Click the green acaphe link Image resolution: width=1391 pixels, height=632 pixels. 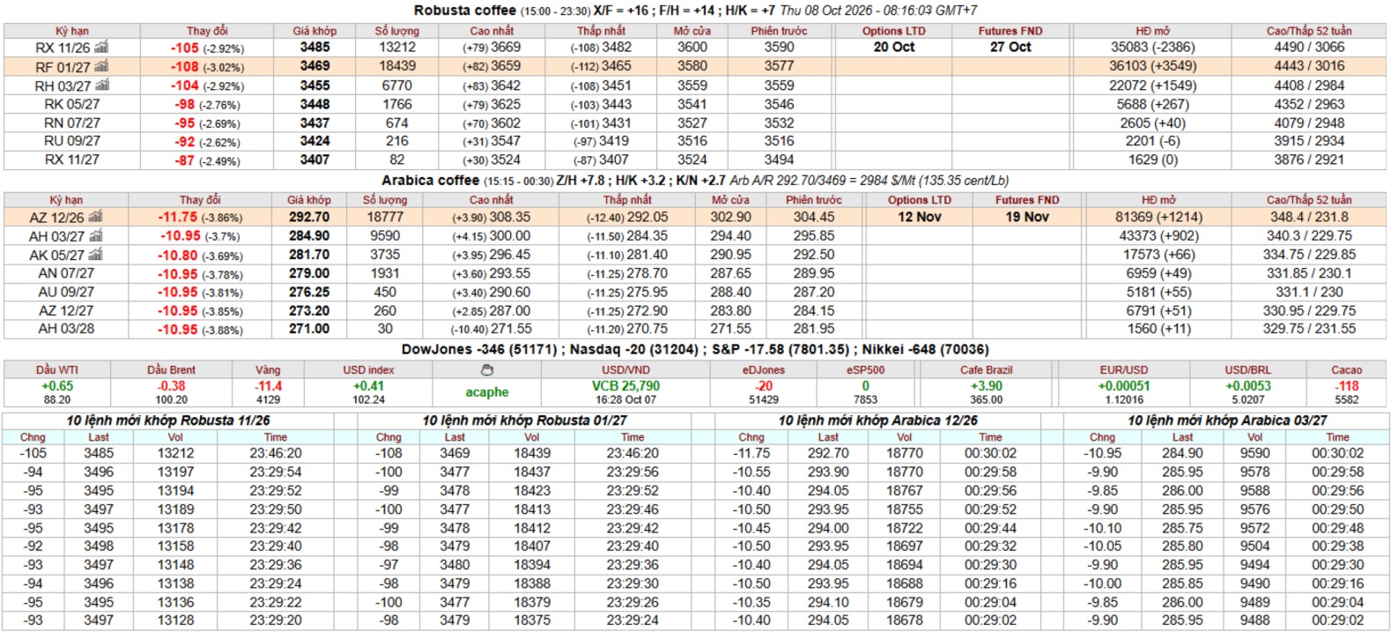[487, 392]
